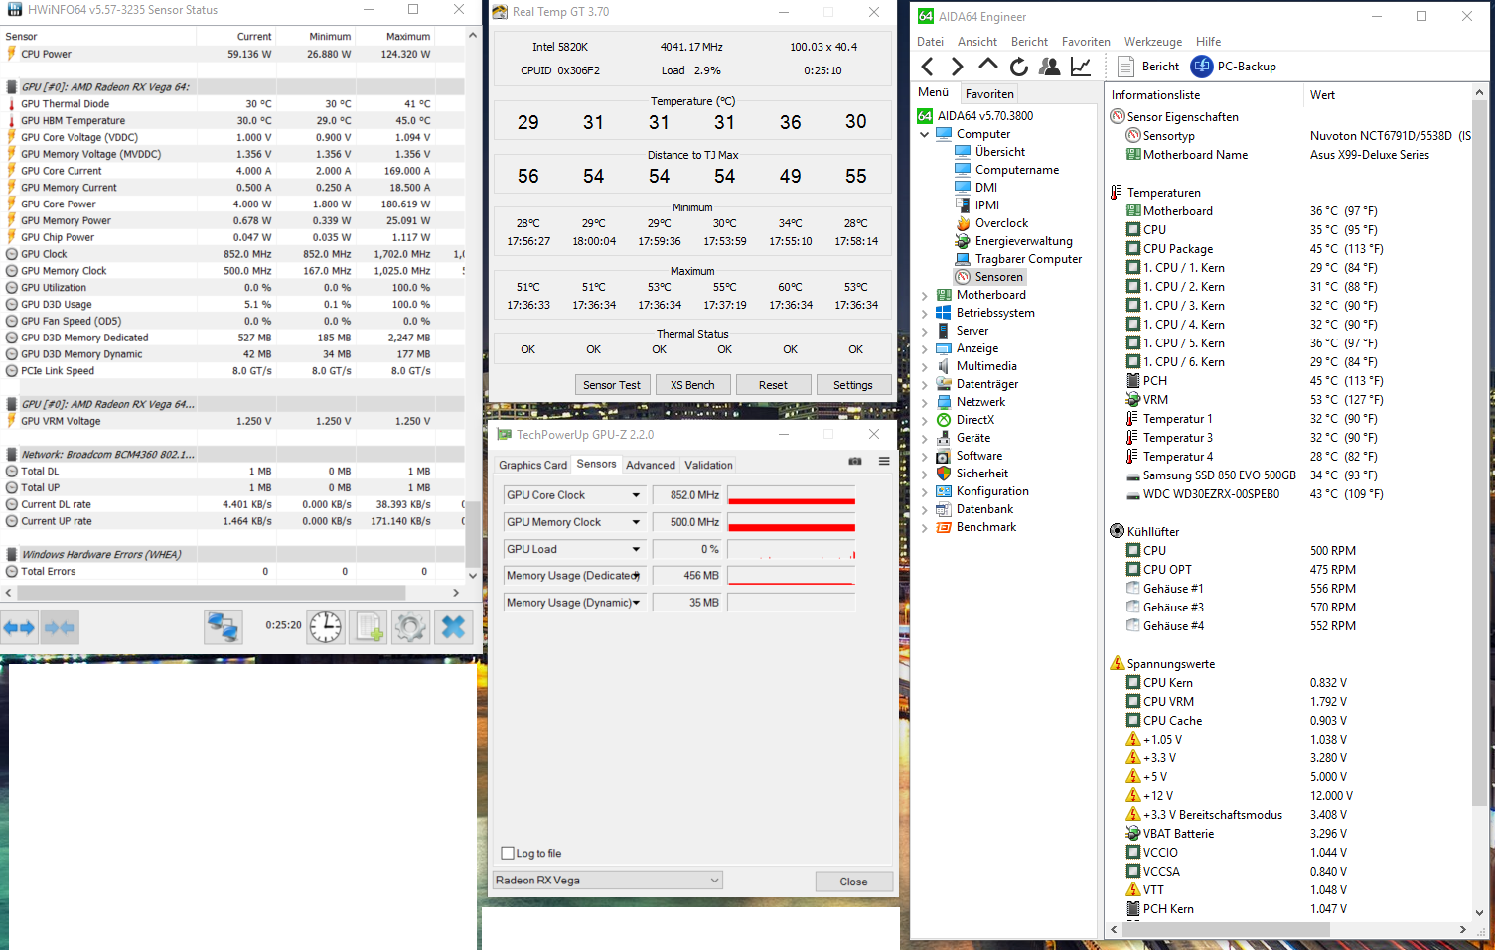This screenshot has width=1495, height=950.
Task: Go back in AIDA64 toolbar
Action: coord(927,67)
